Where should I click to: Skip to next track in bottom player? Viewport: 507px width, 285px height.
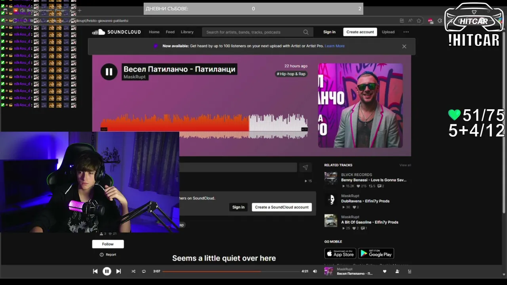(x=118, y=271)
